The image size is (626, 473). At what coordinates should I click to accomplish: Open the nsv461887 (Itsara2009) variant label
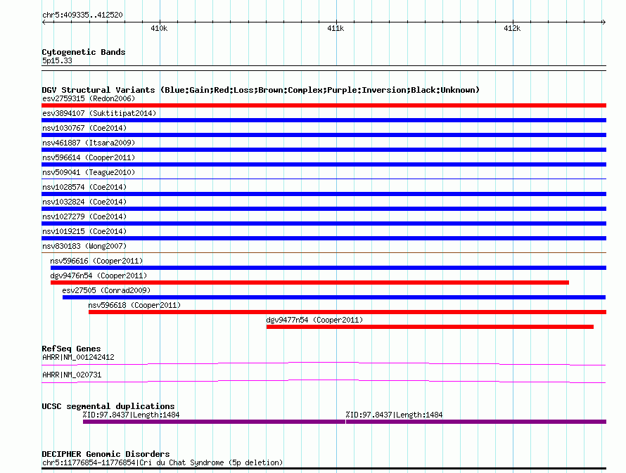(89, 143)
